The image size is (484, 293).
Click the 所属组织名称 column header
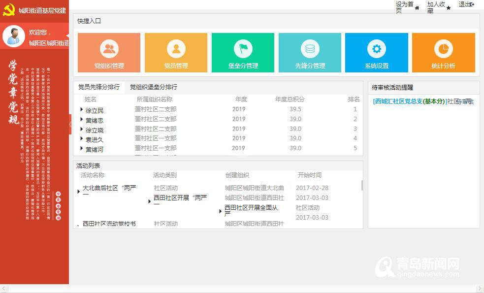[x=155, y=99]
